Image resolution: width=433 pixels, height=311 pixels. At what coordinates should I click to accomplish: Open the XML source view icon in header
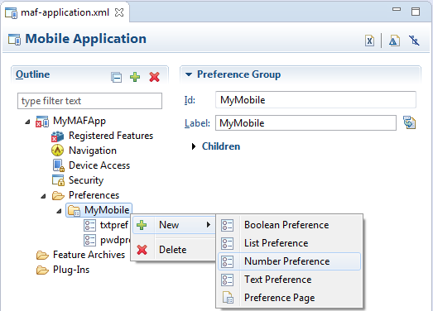pyautogui.click(x=369, y=41)
